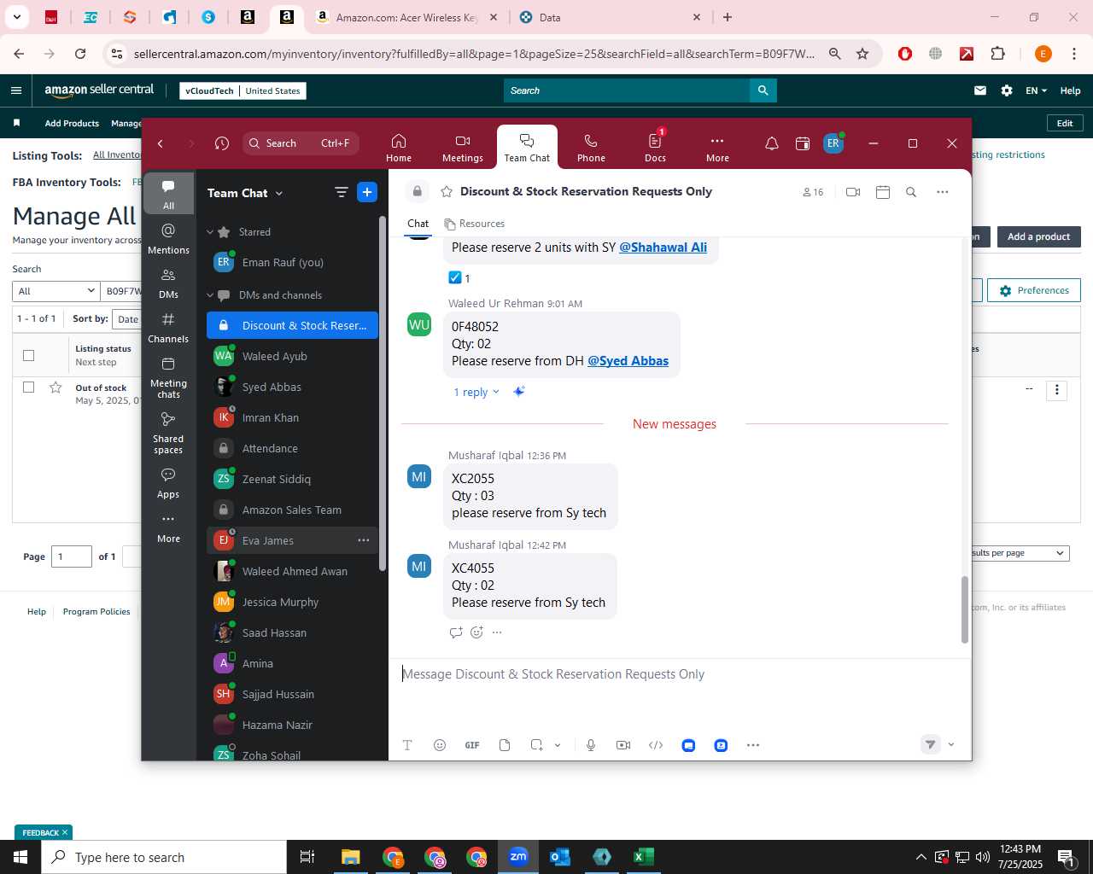Go back with Zoom back arrow
This screenshot has height=874, width=1093.
(161, 143)
